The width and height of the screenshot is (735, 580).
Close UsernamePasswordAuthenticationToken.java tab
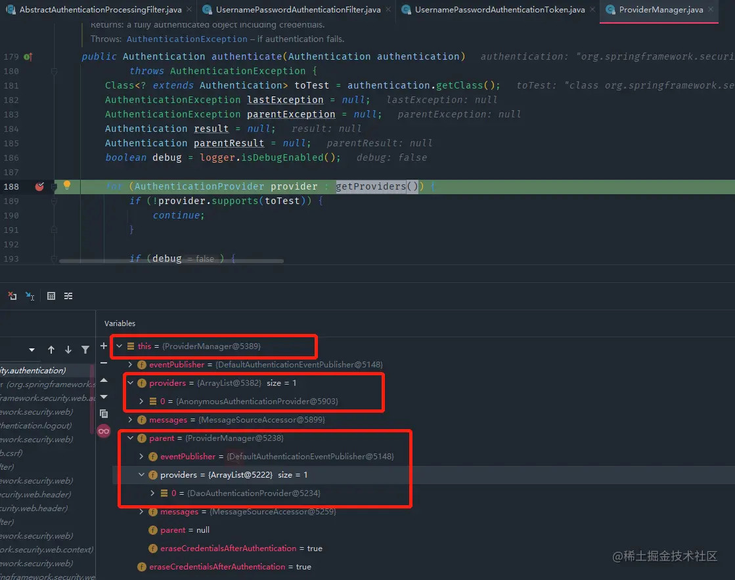tap(592, 9)
